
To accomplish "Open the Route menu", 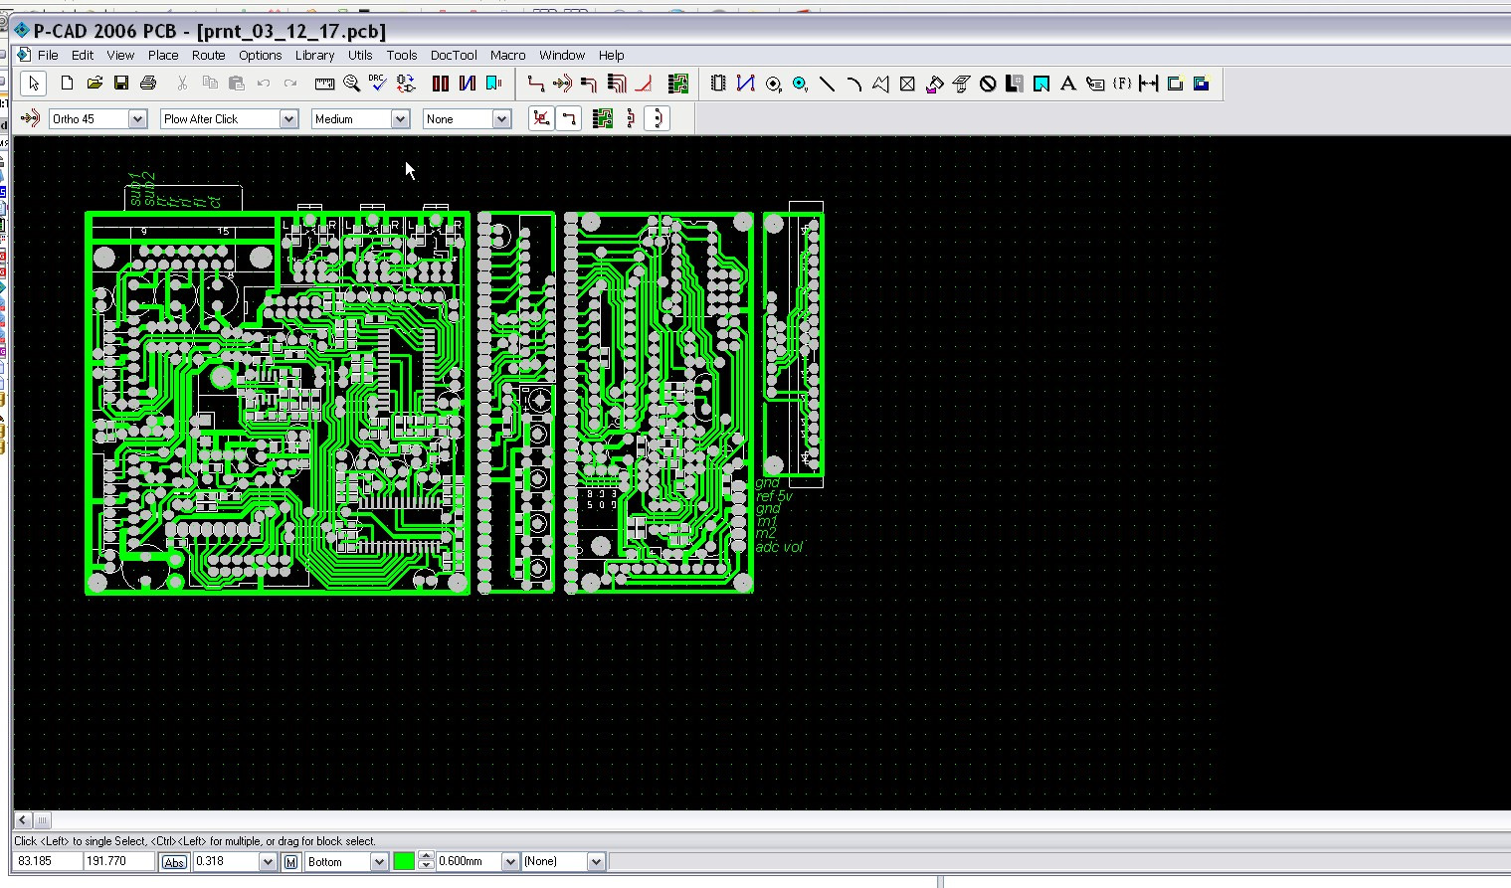I will [208, 56].
